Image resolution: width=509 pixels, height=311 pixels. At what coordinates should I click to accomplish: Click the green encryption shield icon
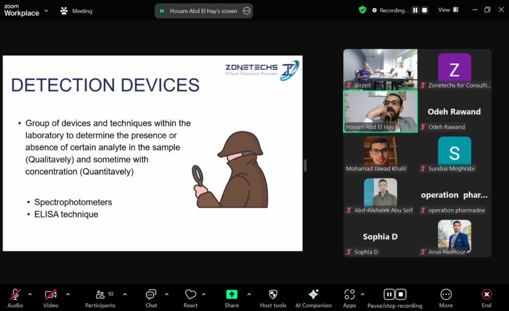(x=363, y=10)
